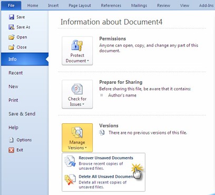
Task: Click the Save label in sidebar
Action: click(x=21, y=17)
